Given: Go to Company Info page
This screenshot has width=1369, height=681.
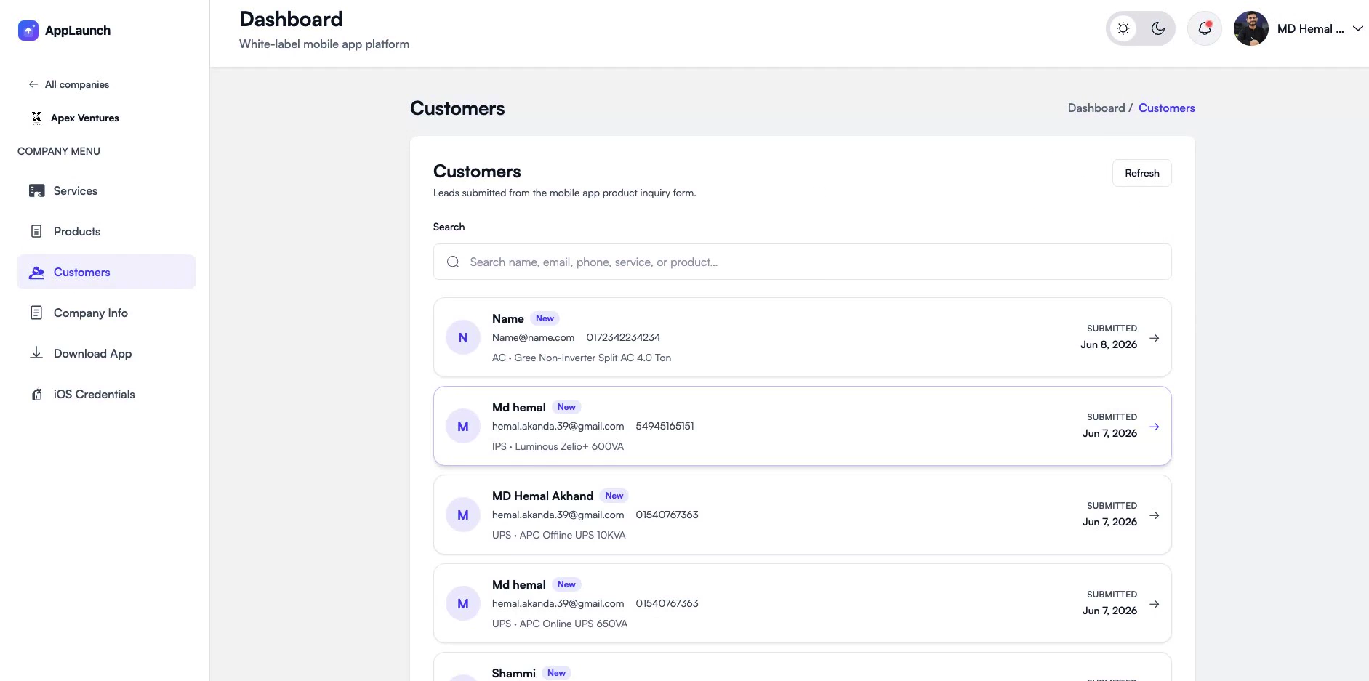Looking at the screenshot, I should (x=106, y=313).
